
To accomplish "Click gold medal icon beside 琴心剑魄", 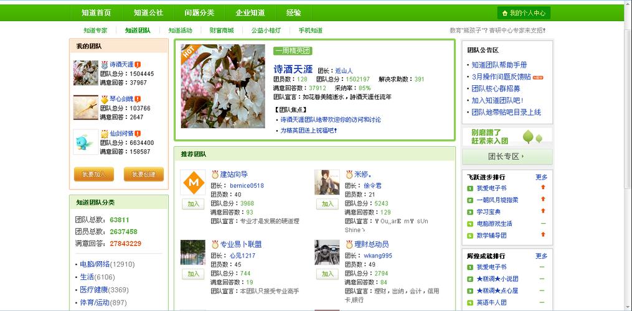I will (105, 99).
